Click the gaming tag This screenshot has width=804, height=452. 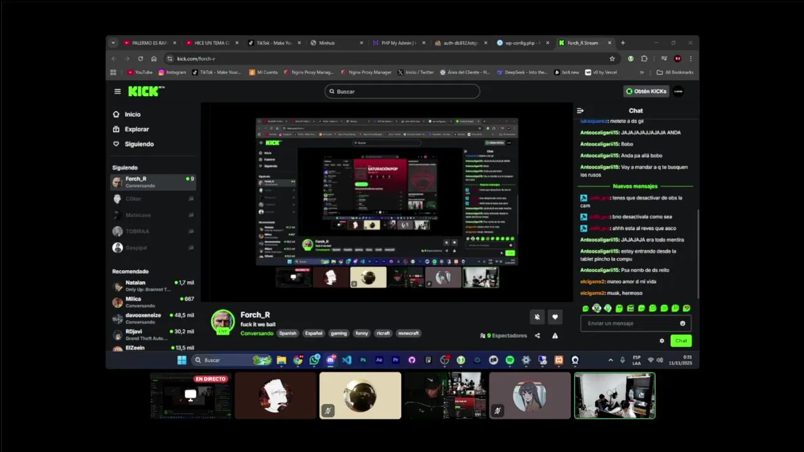tap(339, 333)
